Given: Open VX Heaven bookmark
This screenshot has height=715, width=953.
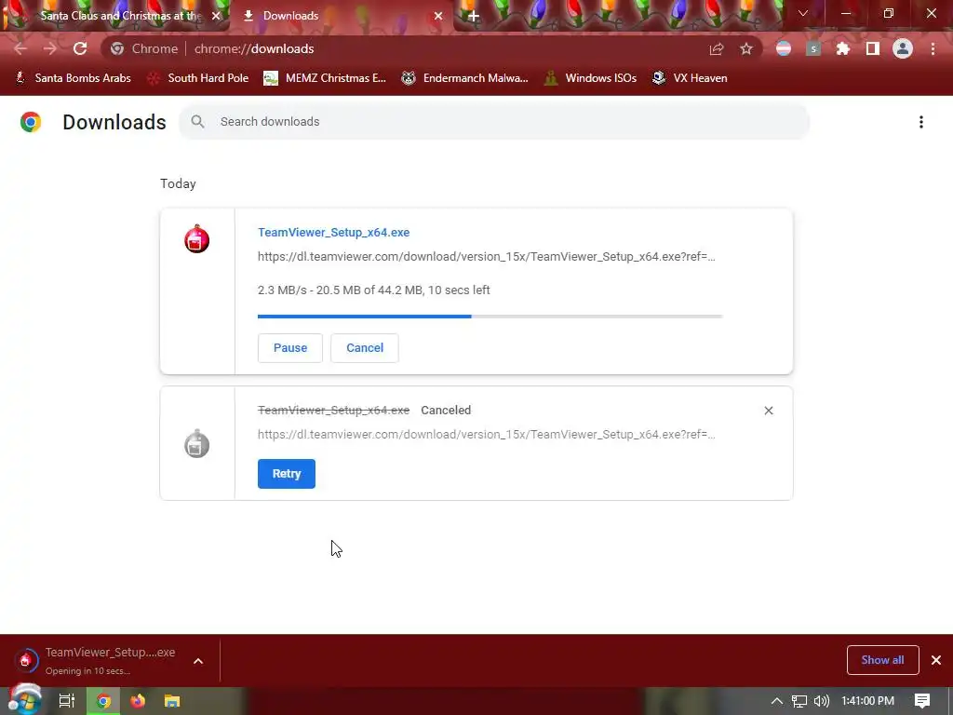Looking at the screenshot, I should (690, 78).
